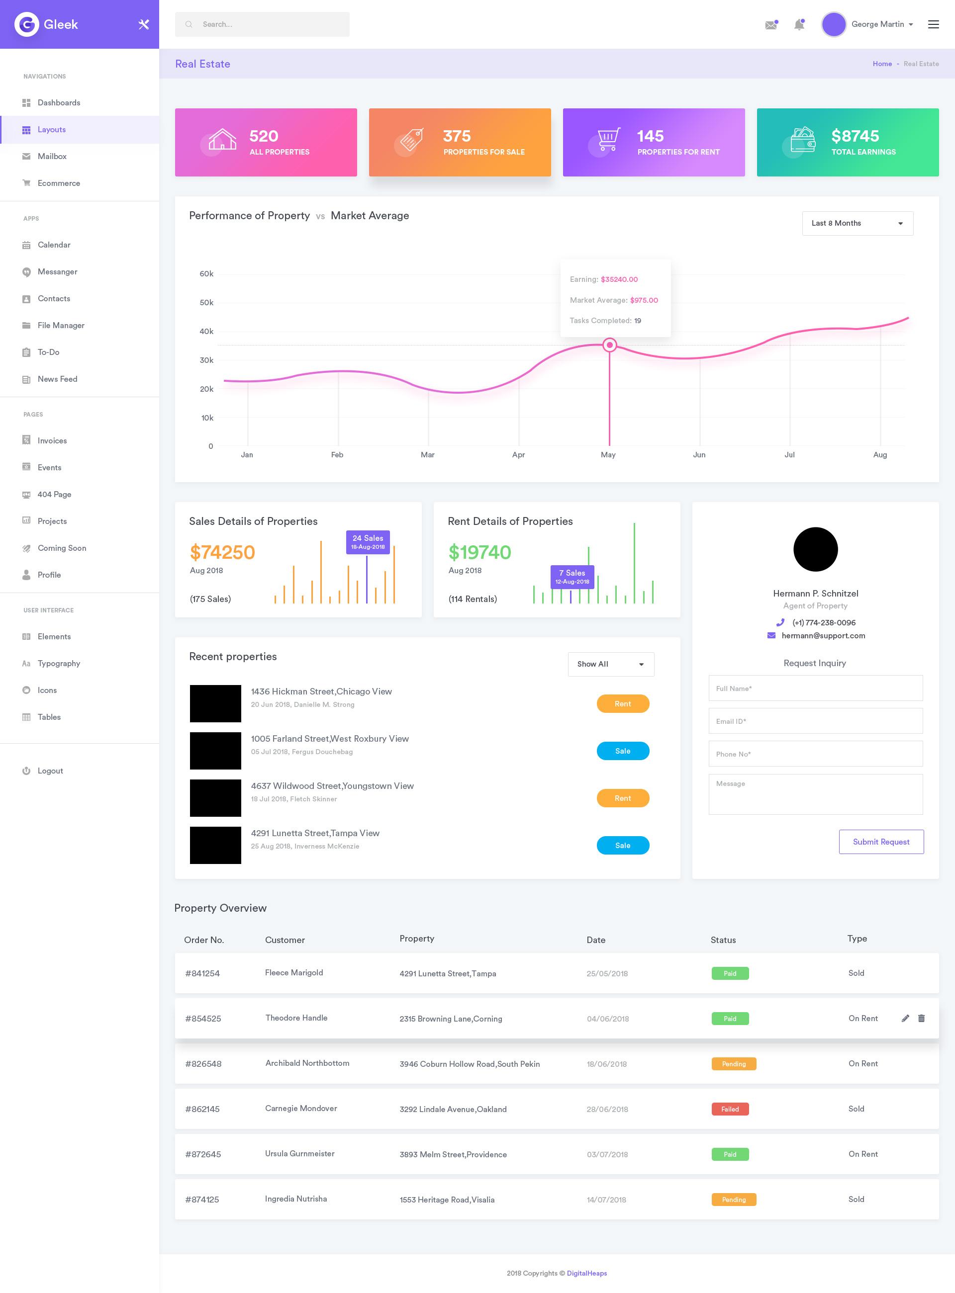The width and height of the screenshot is (955, 1293).
Task: Open the bell notifications icon
Action: 799,24
